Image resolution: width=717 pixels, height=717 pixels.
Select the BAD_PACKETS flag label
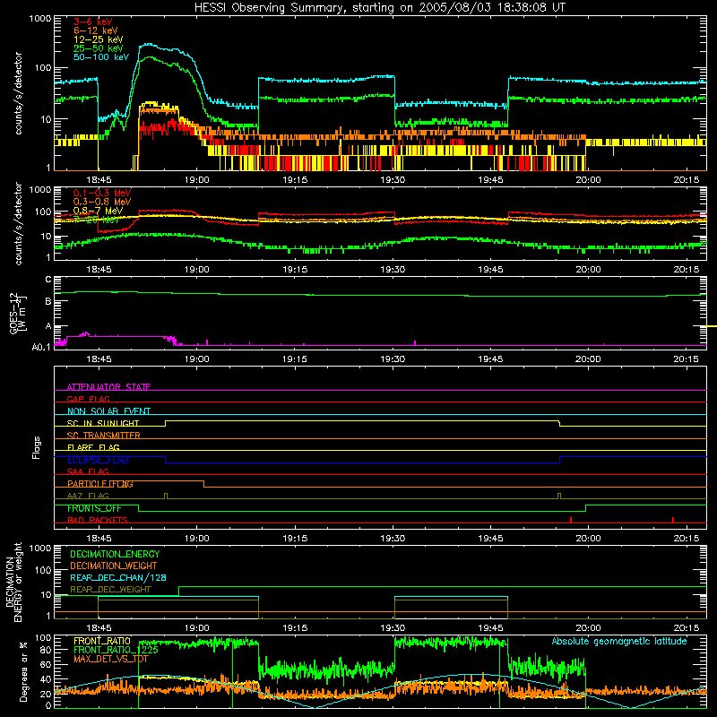(x=98, y=520)
